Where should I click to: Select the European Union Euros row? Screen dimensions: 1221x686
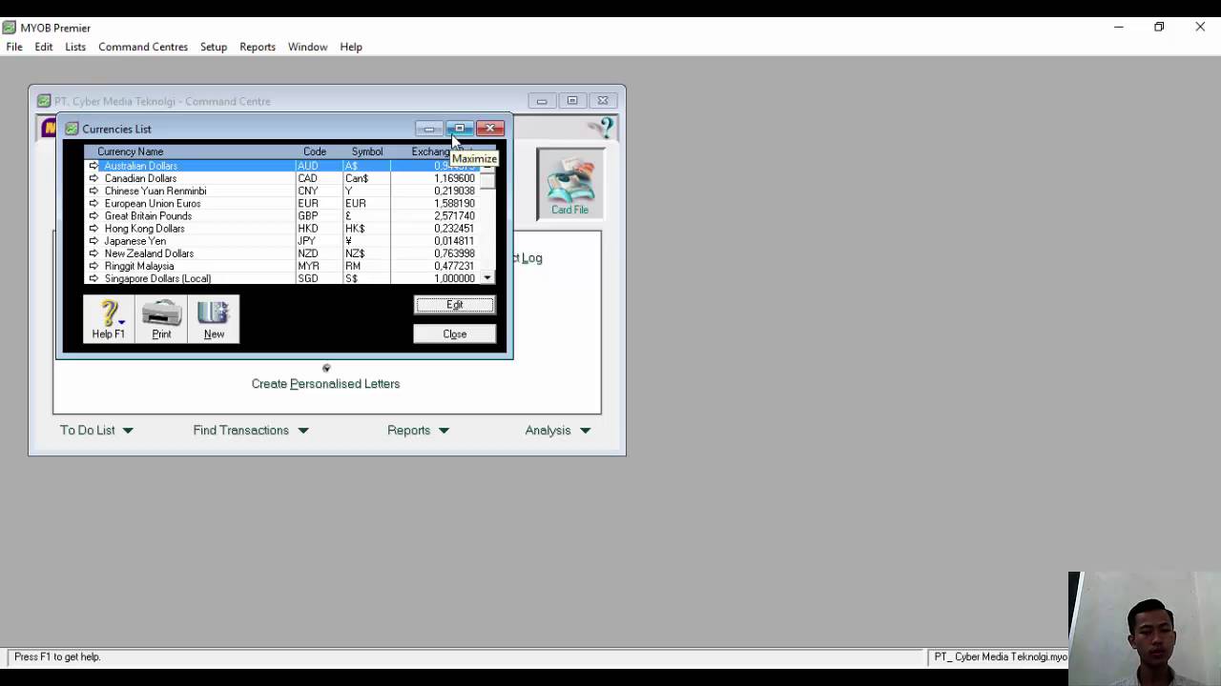click(281, 203)
